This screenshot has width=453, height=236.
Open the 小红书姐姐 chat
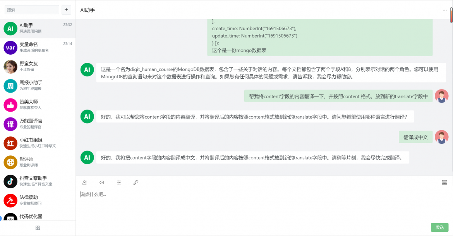click(38, 143)
